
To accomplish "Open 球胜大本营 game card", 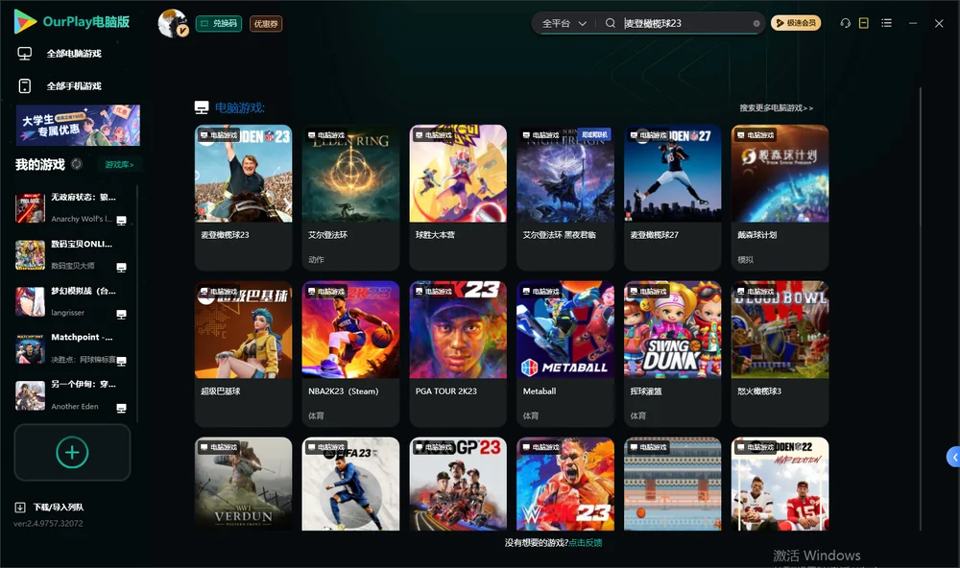I will tap(458, 197).
